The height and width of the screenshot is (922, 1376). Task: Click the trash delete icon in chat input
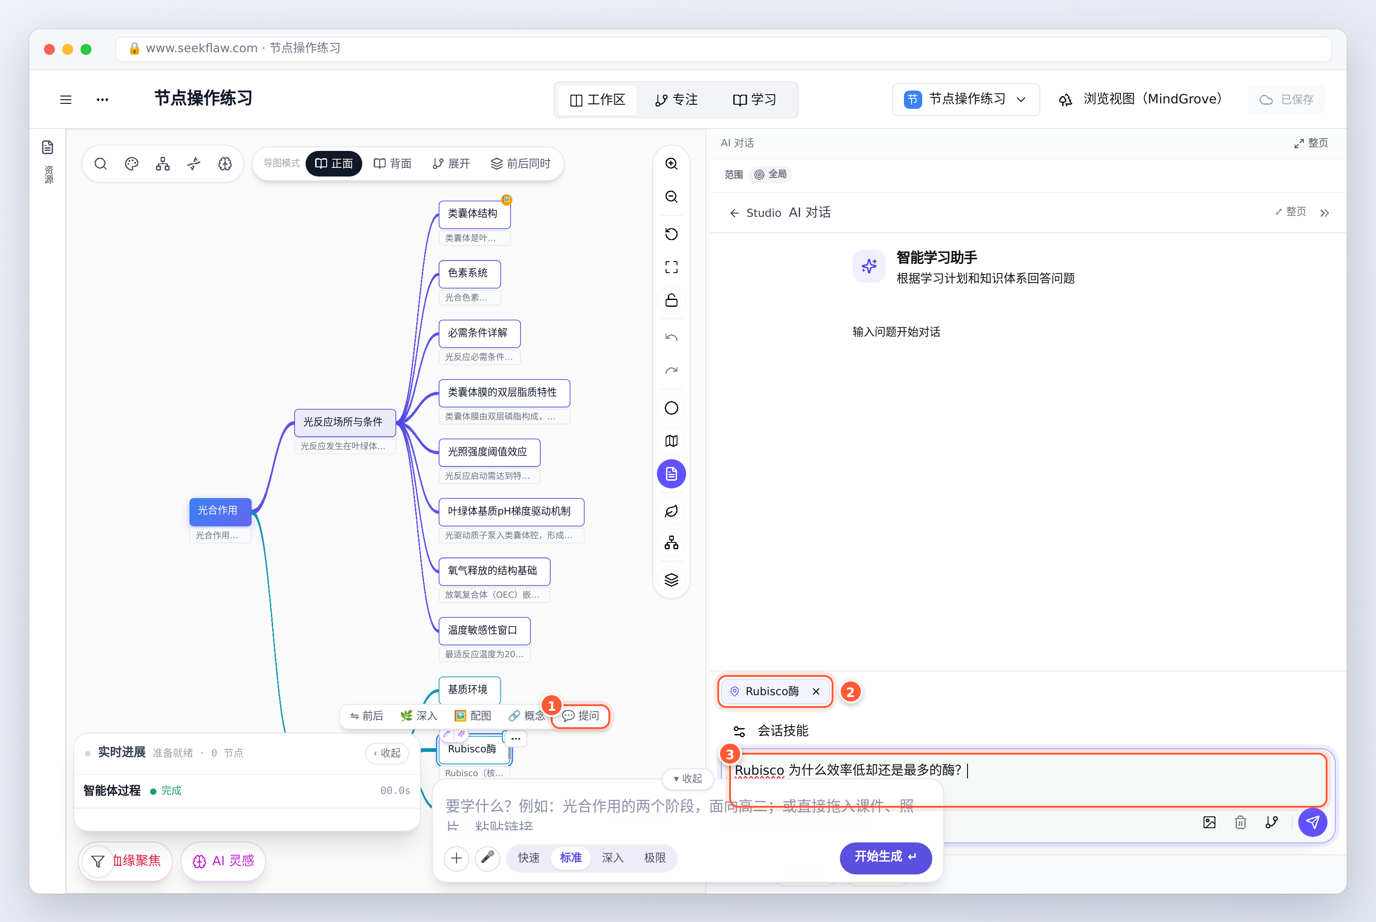click(x=1241, y=822)
